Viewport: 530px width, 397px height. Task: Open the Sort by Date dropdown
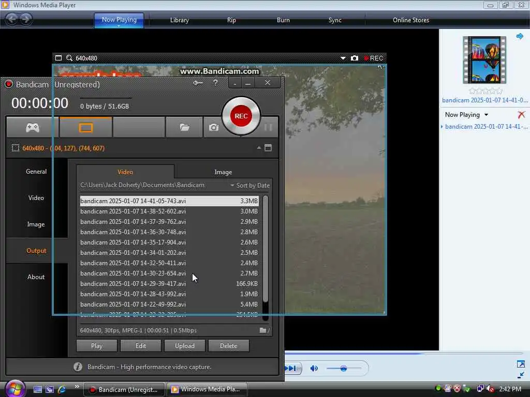[x=250, y=186]
